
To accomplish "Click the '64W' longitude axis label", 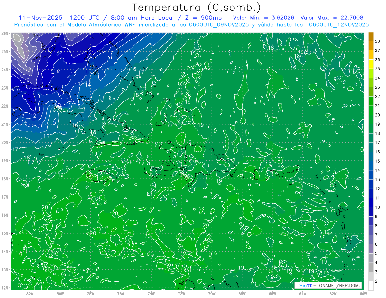I will point(303,293).
